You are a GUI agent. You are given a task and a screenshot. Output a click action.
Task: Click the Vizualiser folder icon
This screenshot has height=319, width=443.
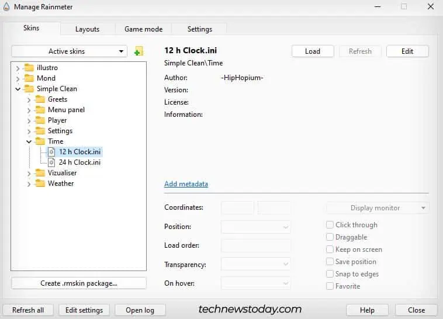(x=40, y=173)
